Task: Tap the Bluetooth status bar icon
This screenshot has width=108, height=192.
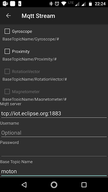Action: (51, 4)
